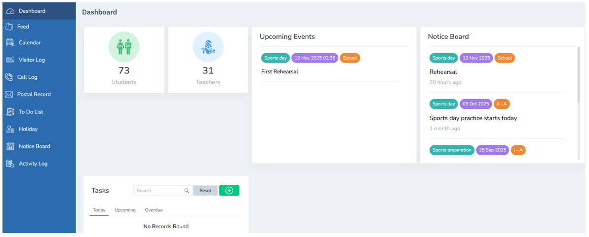Open the Dashboard menu item
The image size is (589, 237).
pos(39,11)
